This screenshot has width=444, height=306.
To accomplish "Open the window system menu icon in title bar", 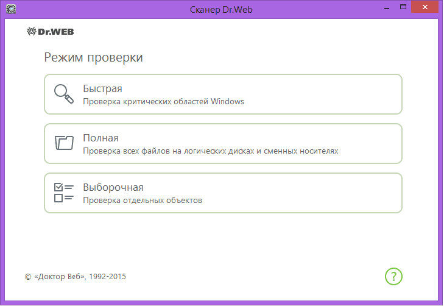I will coord(11,9).
